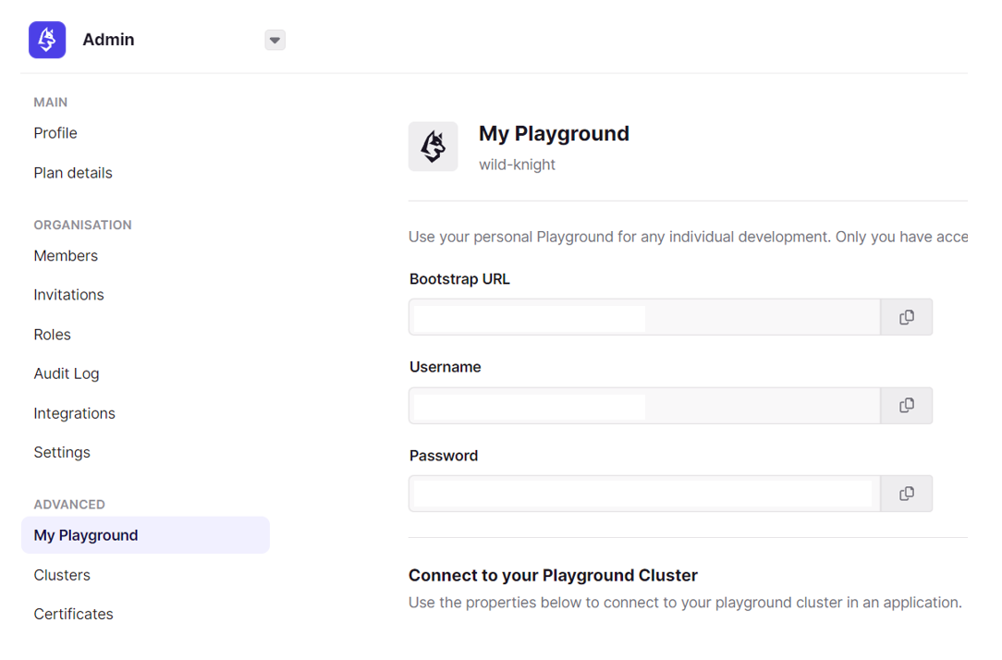1002x660 pixels.
Task: Go to Plan details
Action: pyautogui.click(x=73, y=173)
